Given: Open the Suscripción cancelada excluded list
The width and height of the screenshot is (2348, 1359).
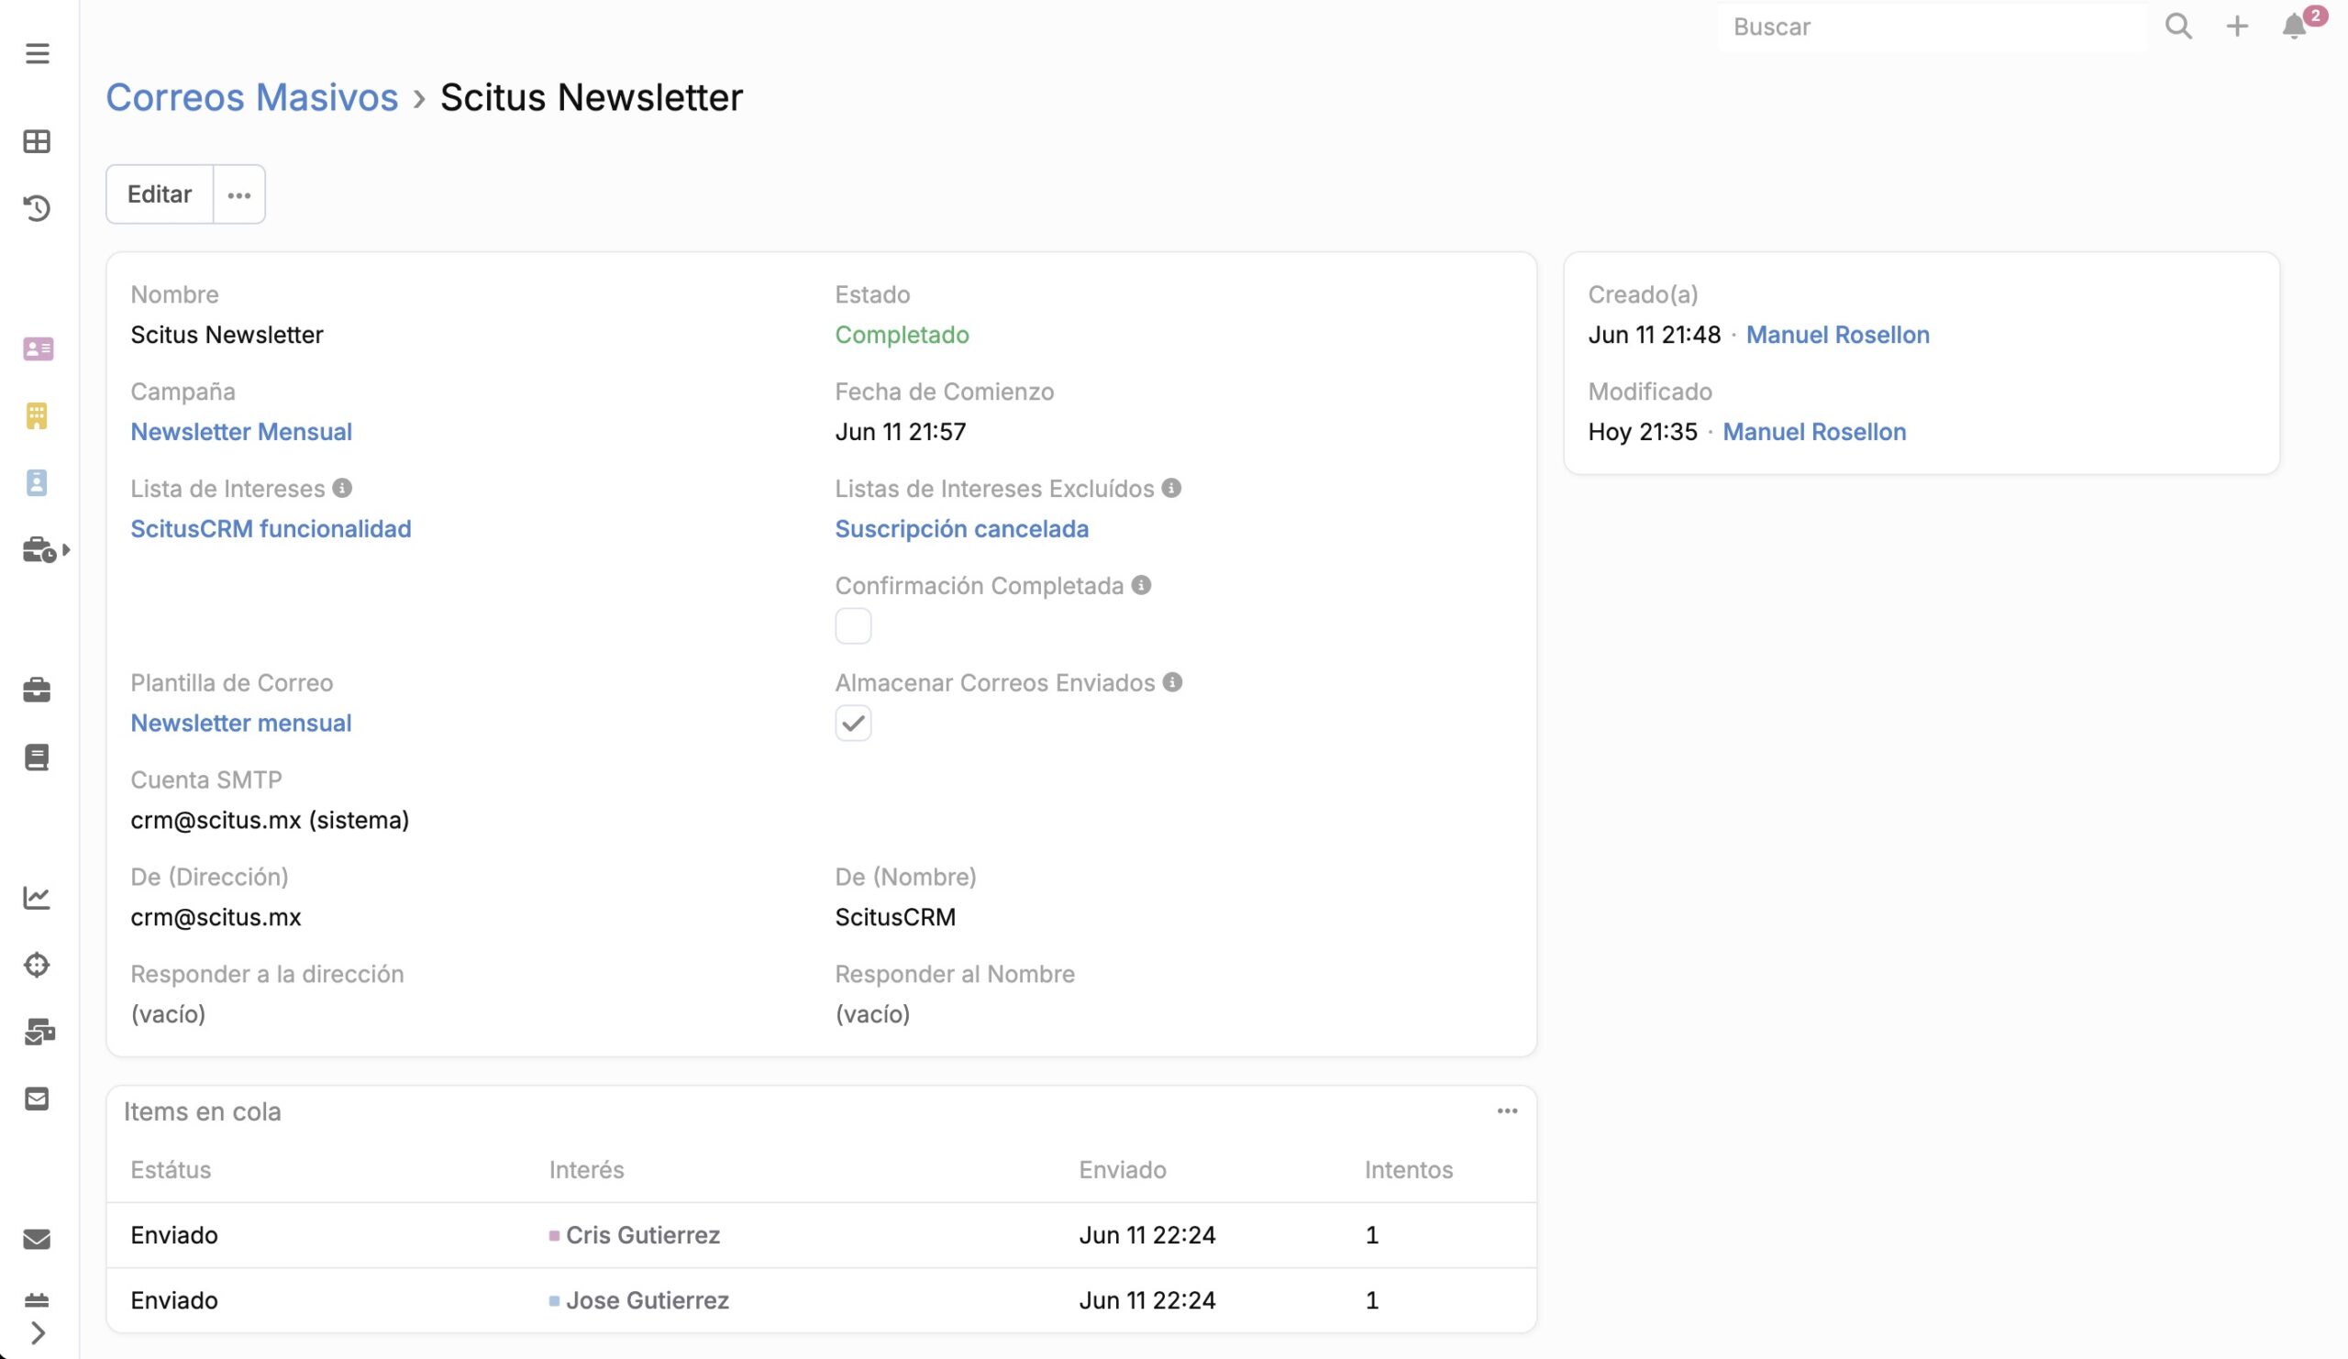Looking at the screenshot, I should [961, 528].
